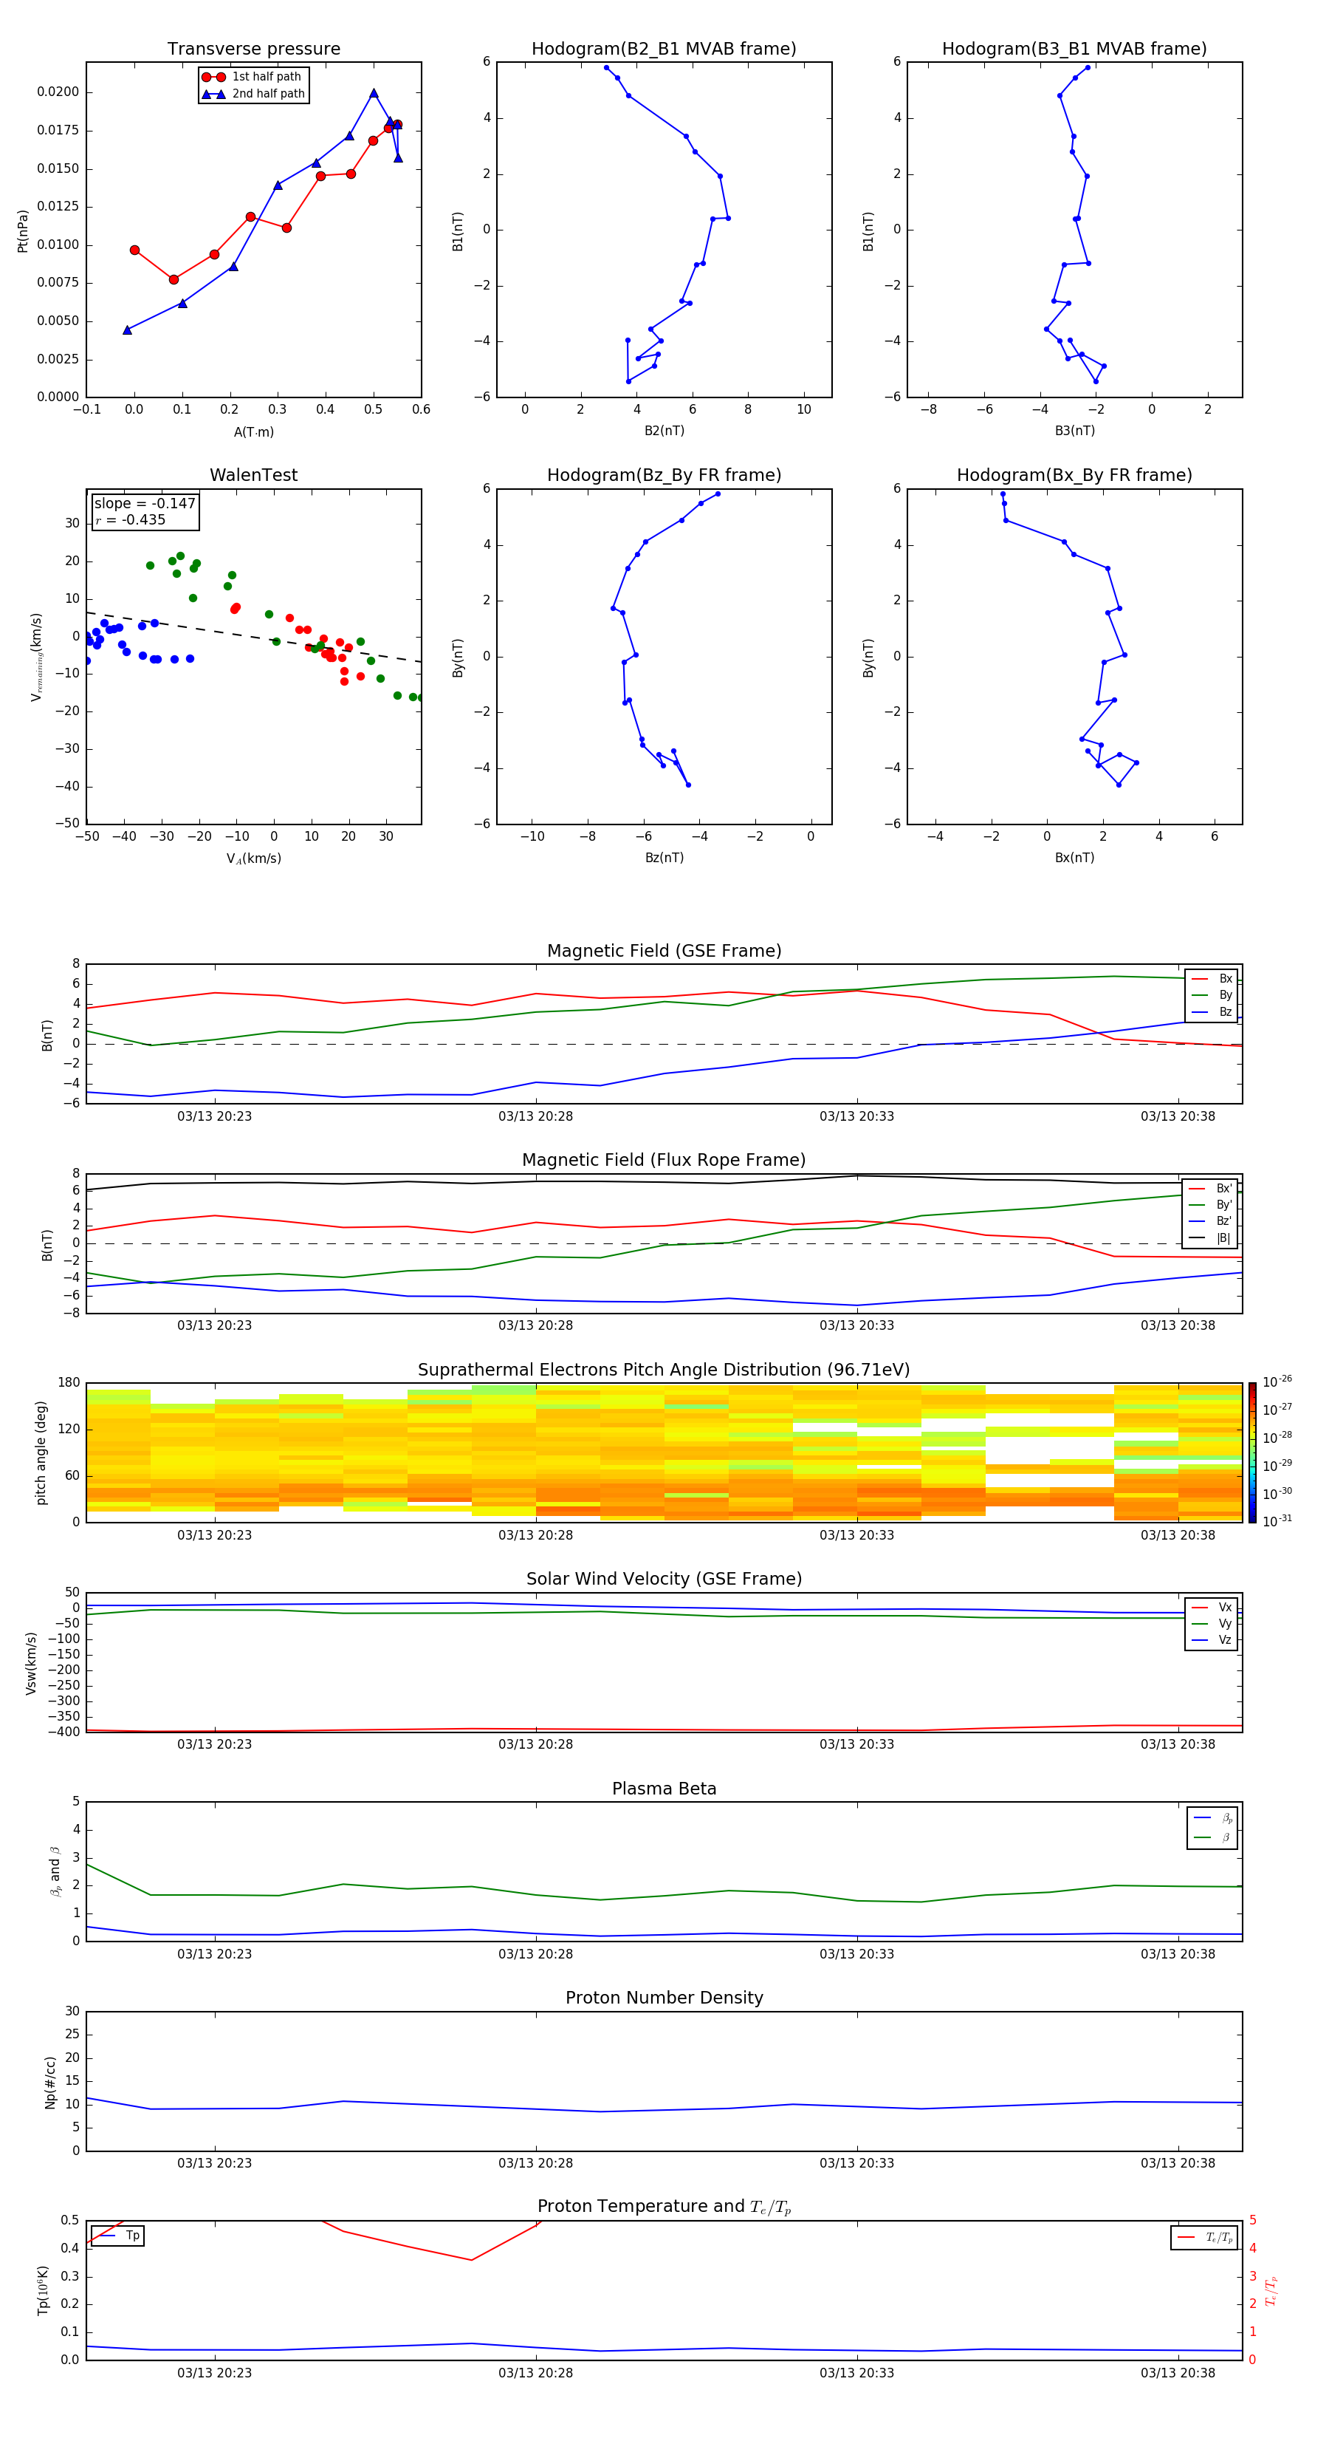Select the red Bx legend entry in GSE panel
The height and width of the screenshot is (2438, 1329).
click(x=1212, y=979)
